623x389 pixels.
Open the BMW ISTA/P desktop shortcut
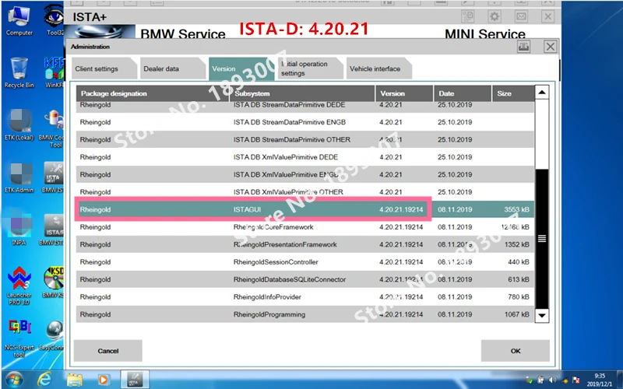[x=53, y=230]
